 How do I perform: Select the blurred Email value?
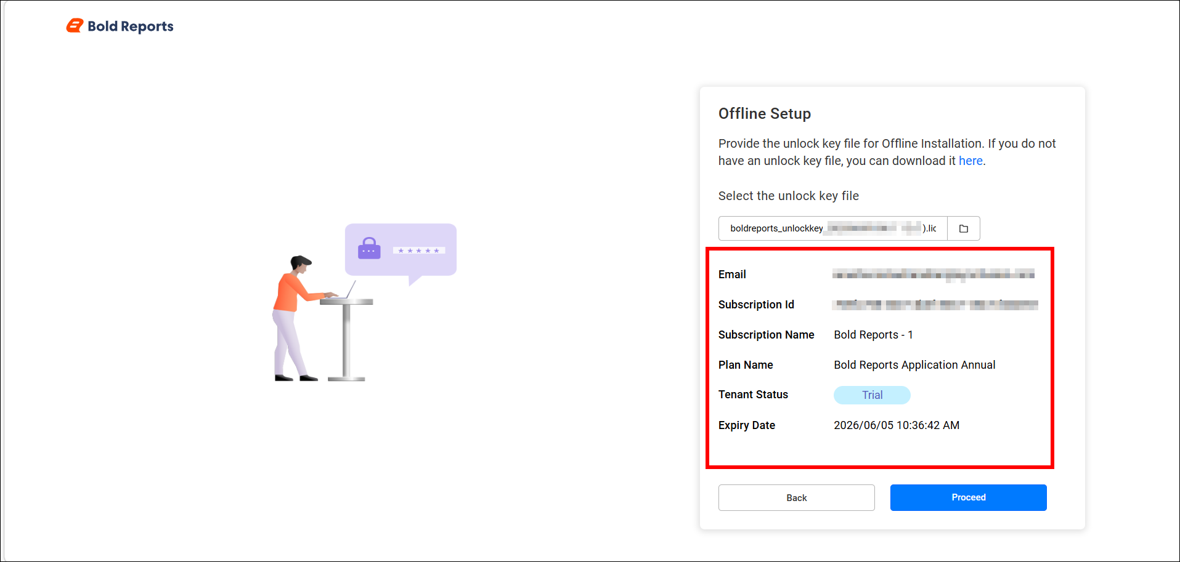point(933,275)
